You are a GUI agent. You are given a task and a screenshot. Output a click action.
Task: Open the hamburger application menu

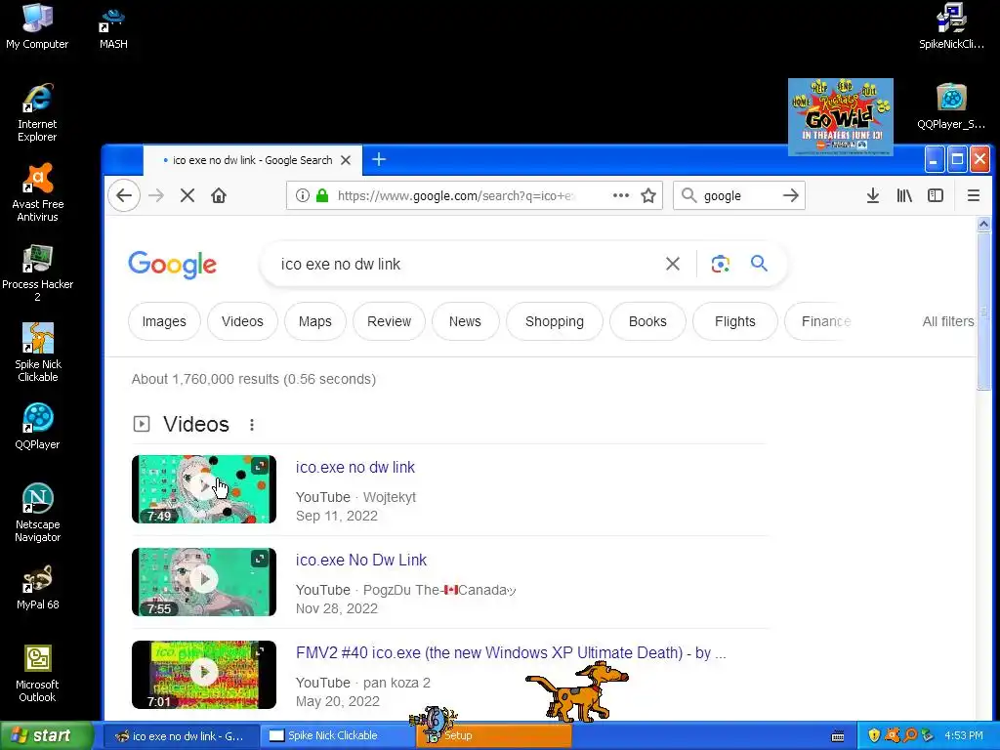pyautogui.click(x=974, y=195)
